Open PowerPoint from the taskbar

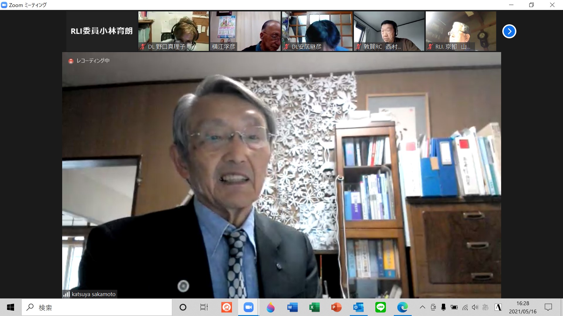tap(336, 307)
